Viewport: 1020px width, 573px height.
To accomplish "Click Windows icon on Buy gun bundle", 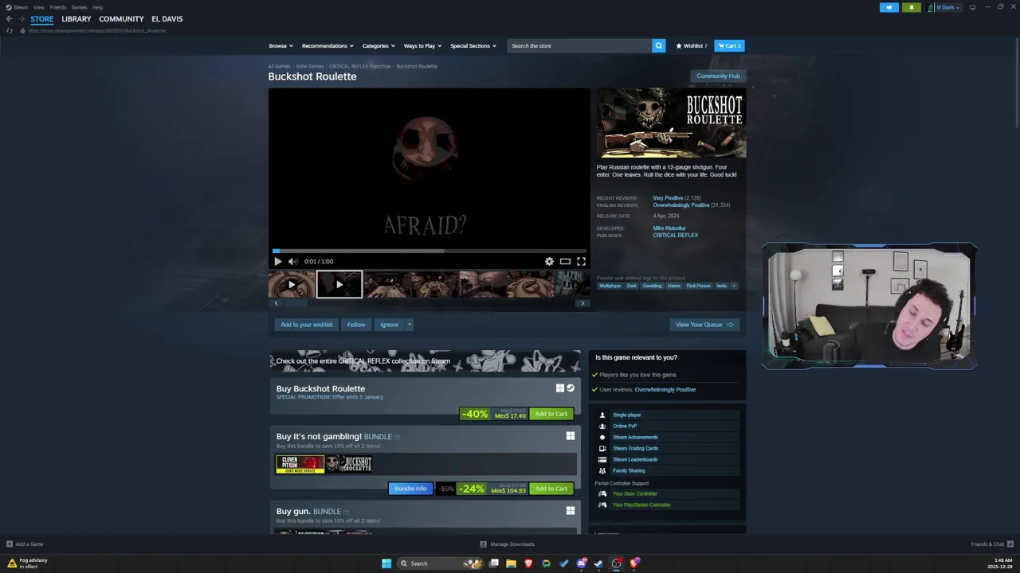I will tap(571, 511).
